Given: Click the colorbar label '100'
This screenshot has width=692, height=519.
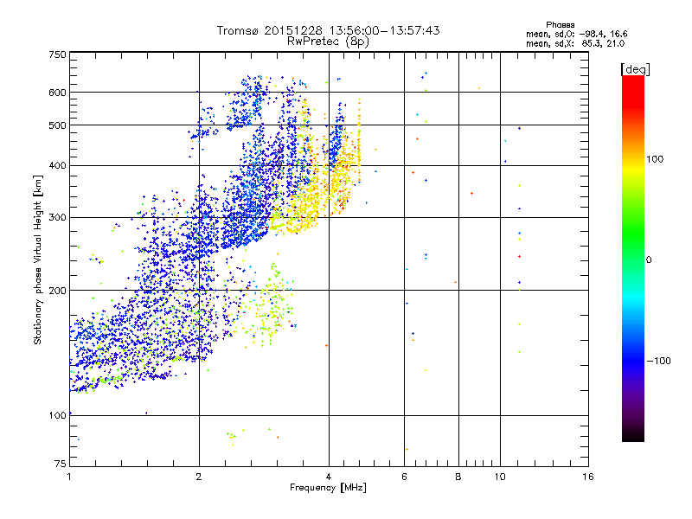Looking at the screenshot, I should 655,159.
